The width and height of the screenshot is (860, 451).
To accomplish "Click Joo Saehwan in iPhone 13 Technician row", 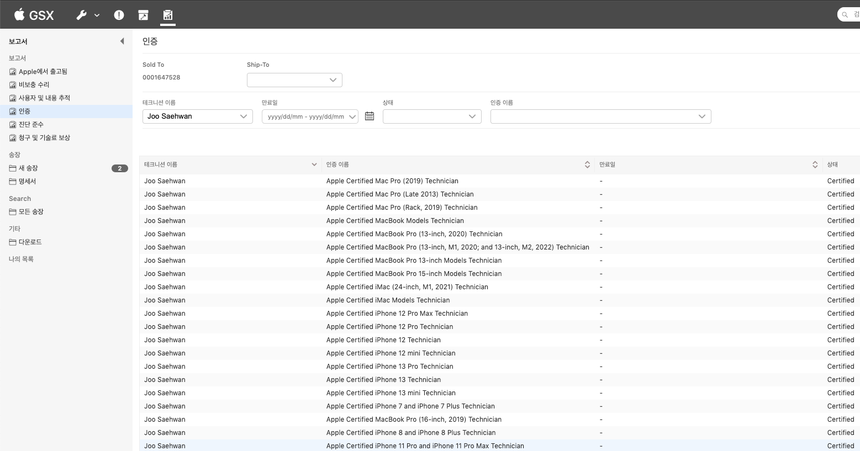I will point(165,380).
